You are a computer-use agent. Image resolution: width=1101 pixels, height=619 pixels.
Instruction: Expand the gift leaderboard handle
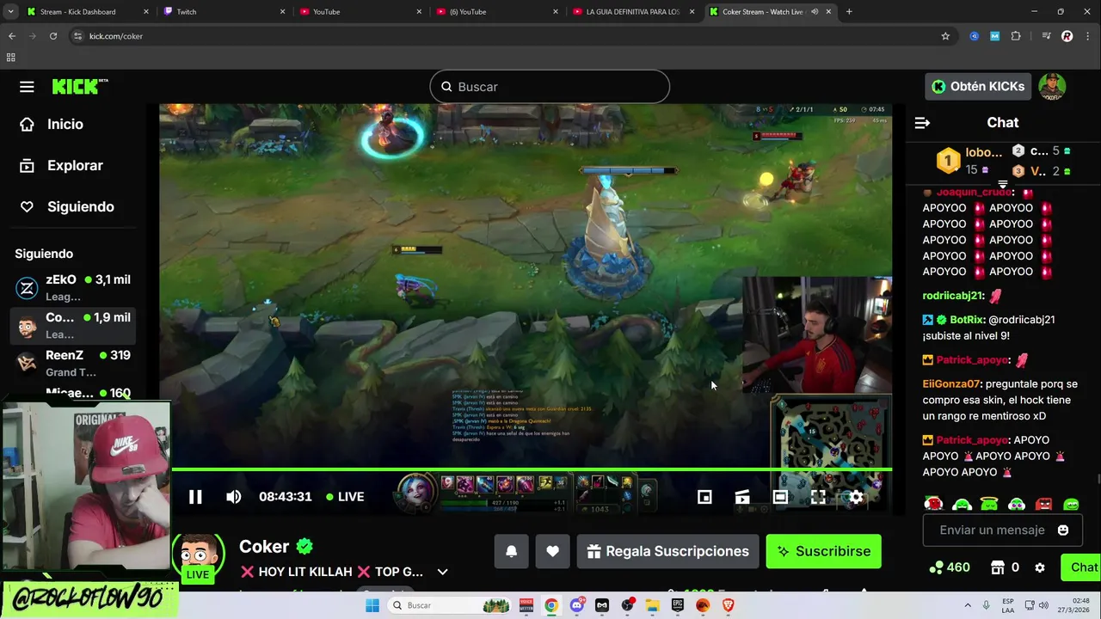click(x=1002, y=184)
